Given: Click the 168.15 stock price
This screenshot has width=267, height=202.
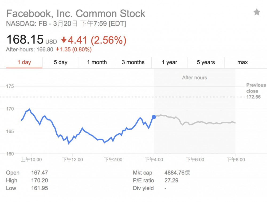Looking at the screenshot, I should [25, 40].
